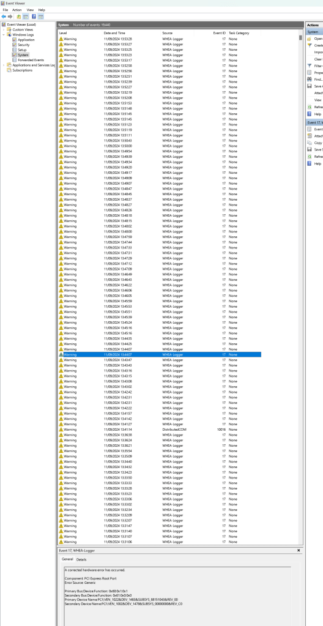Screen dimensions: 323x626
Task: Switch to the General tab
Action: pos(67,559)
